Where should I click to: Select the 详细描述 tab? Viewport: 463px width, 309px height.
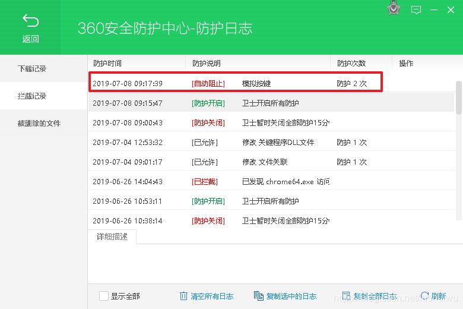112,237
